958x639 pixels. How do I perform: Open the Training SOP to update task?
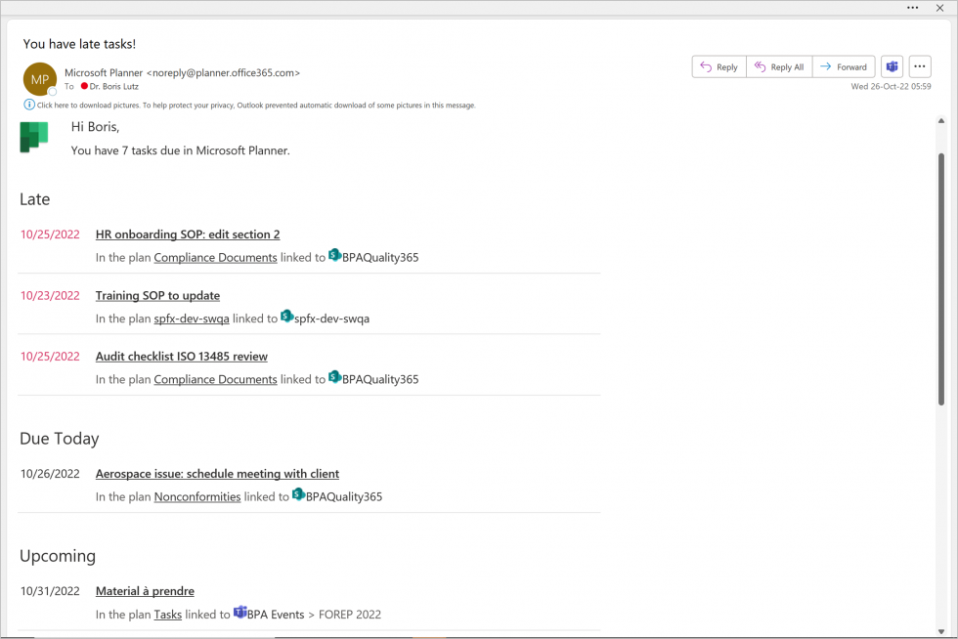[x=157, y=295]
